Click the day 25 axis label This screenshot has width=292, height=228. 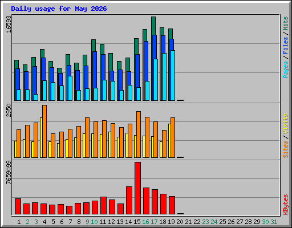pos(222,222)
